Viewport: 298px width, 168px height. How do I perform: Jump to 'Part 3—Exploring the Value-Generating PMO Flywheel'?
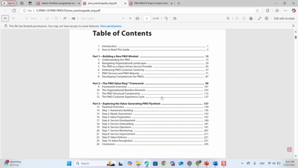point(150,104)
